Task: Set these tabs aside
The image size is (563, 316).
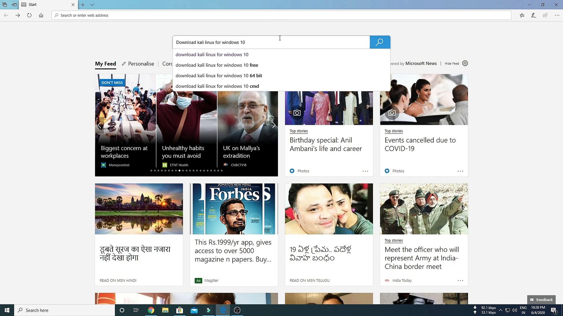Action: 15,5
